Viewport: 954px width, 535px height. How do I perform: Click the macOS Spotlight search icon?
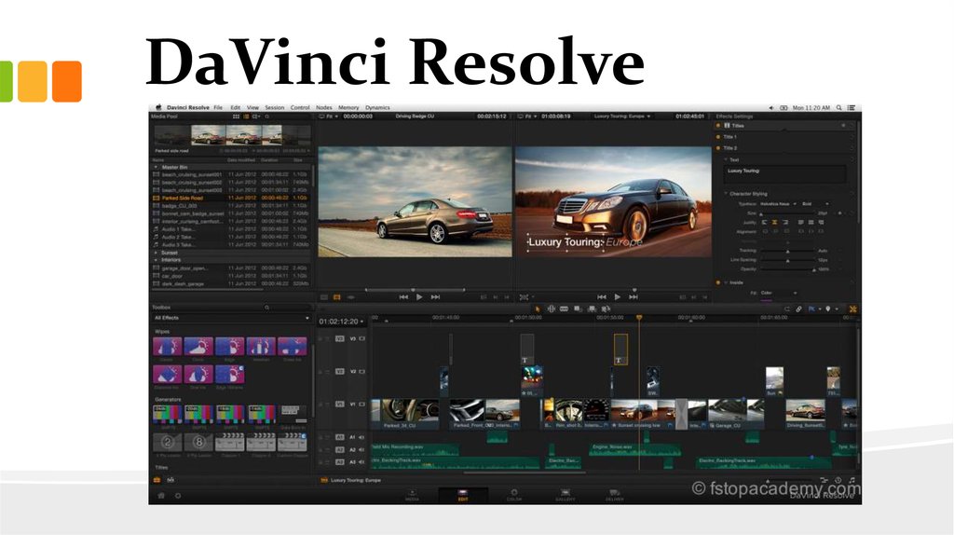click(838, 107)
